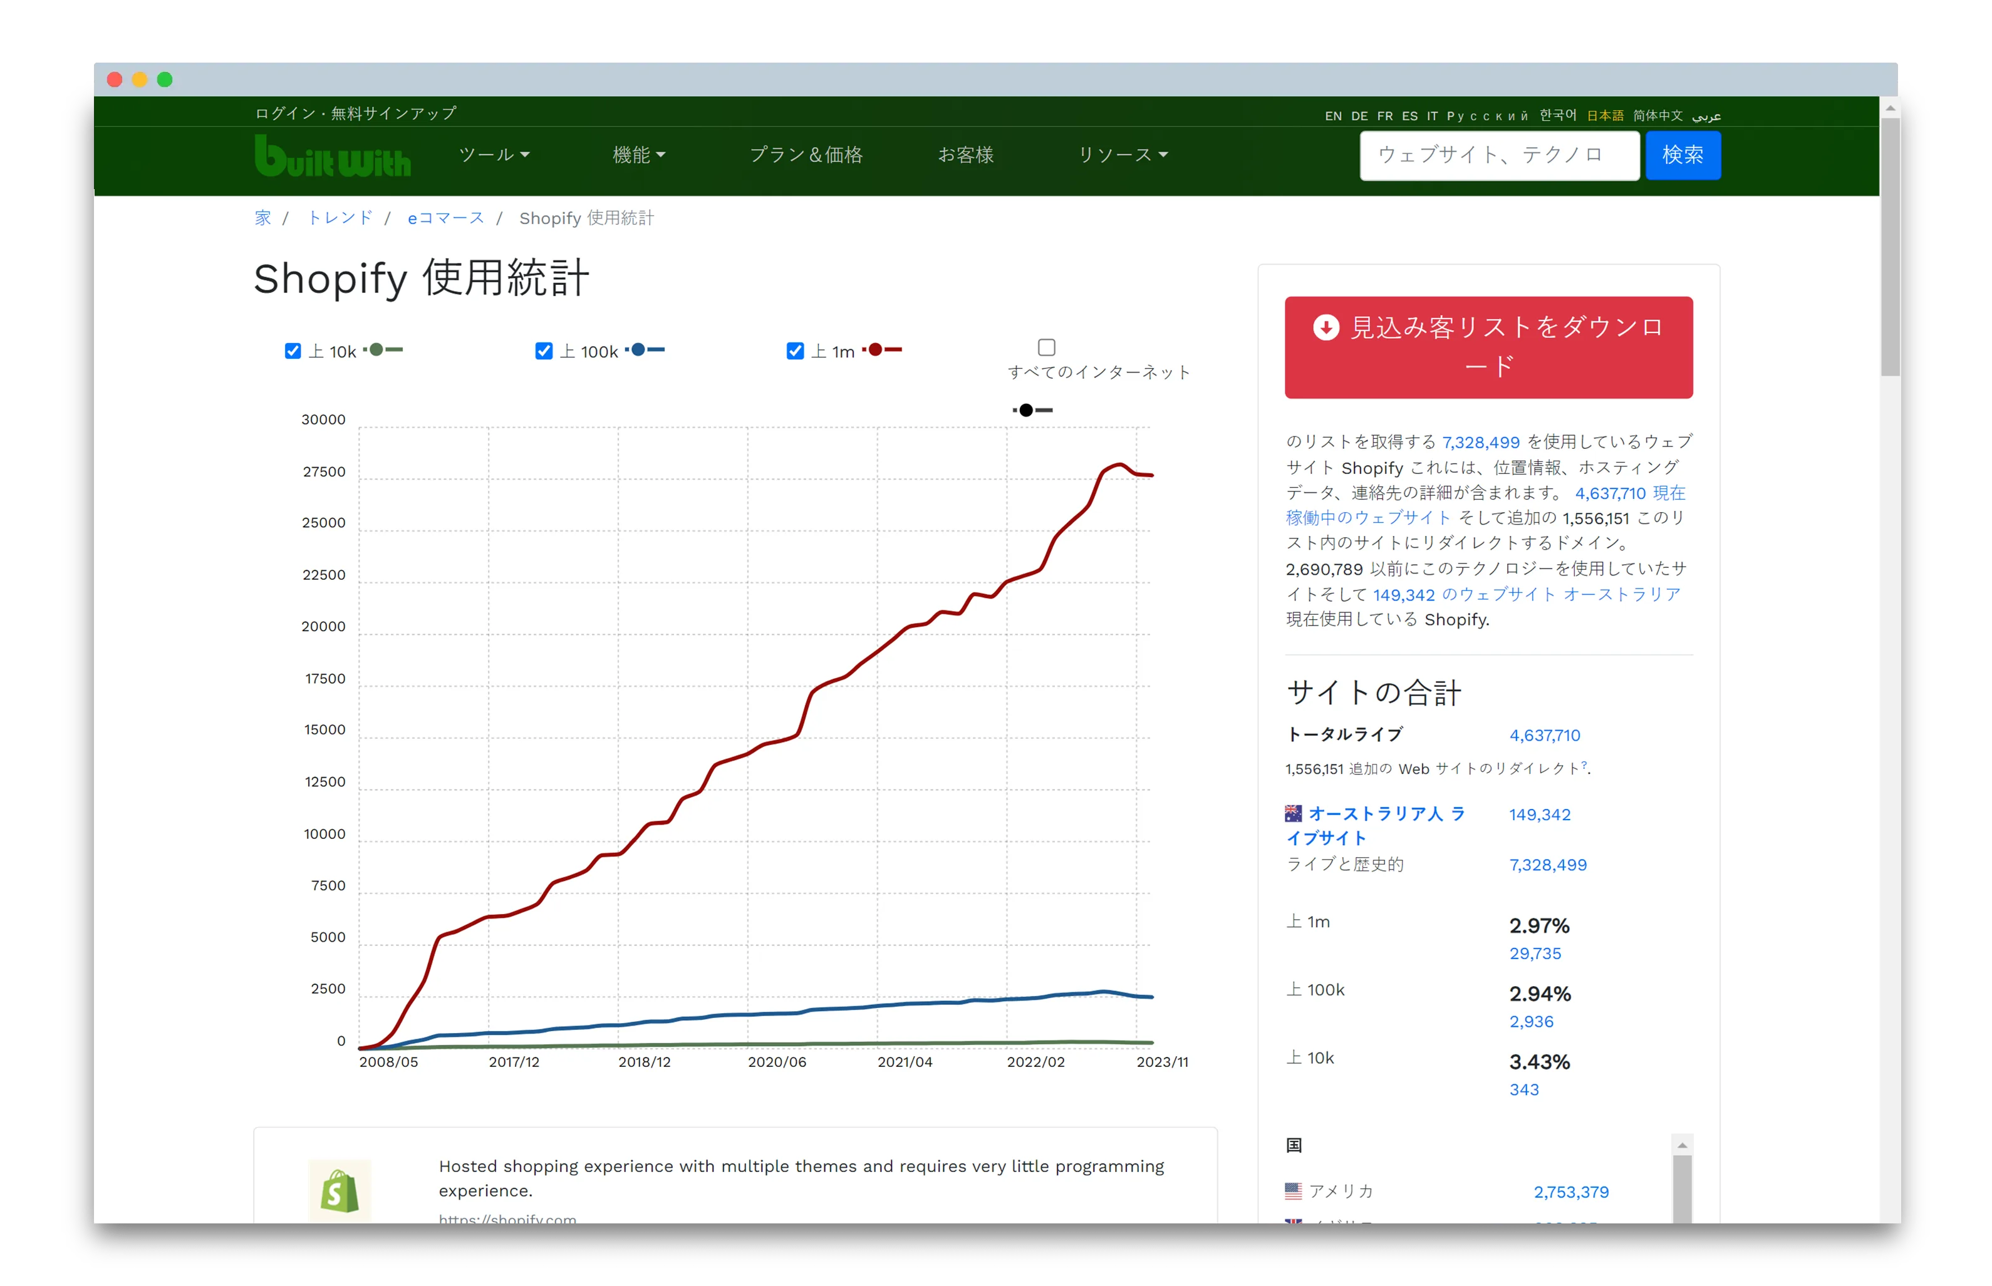Switch language to DE
1992x1286 pixels.
pyautogui.click(x=1360, y=116)
